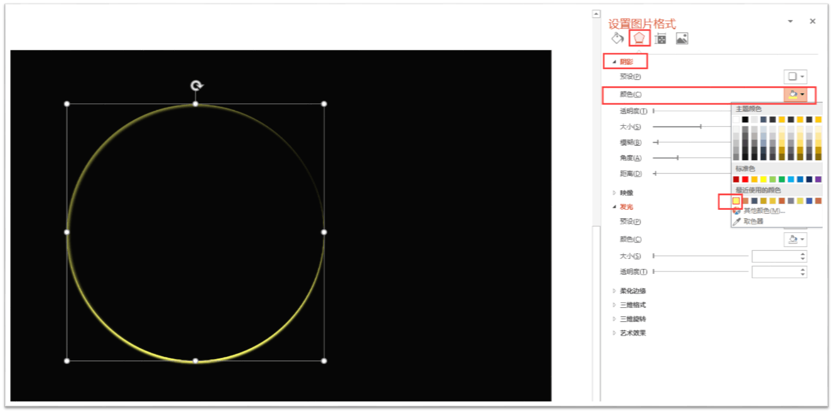Click the shadow 透明度(T) slider
Viewport: 833px width, 413px height.
point(692,111)
